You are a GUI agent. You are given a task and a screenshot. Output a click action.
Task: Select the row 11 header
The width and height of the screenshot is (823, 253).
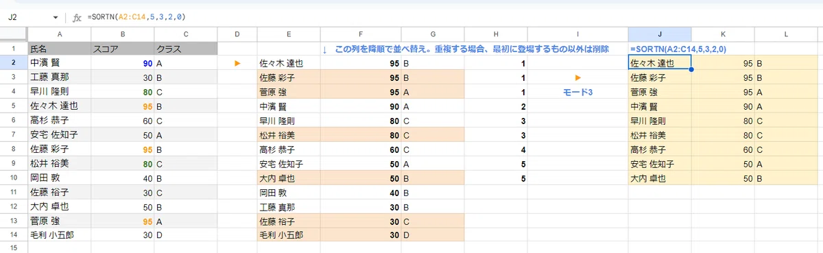tap(14, 193)
